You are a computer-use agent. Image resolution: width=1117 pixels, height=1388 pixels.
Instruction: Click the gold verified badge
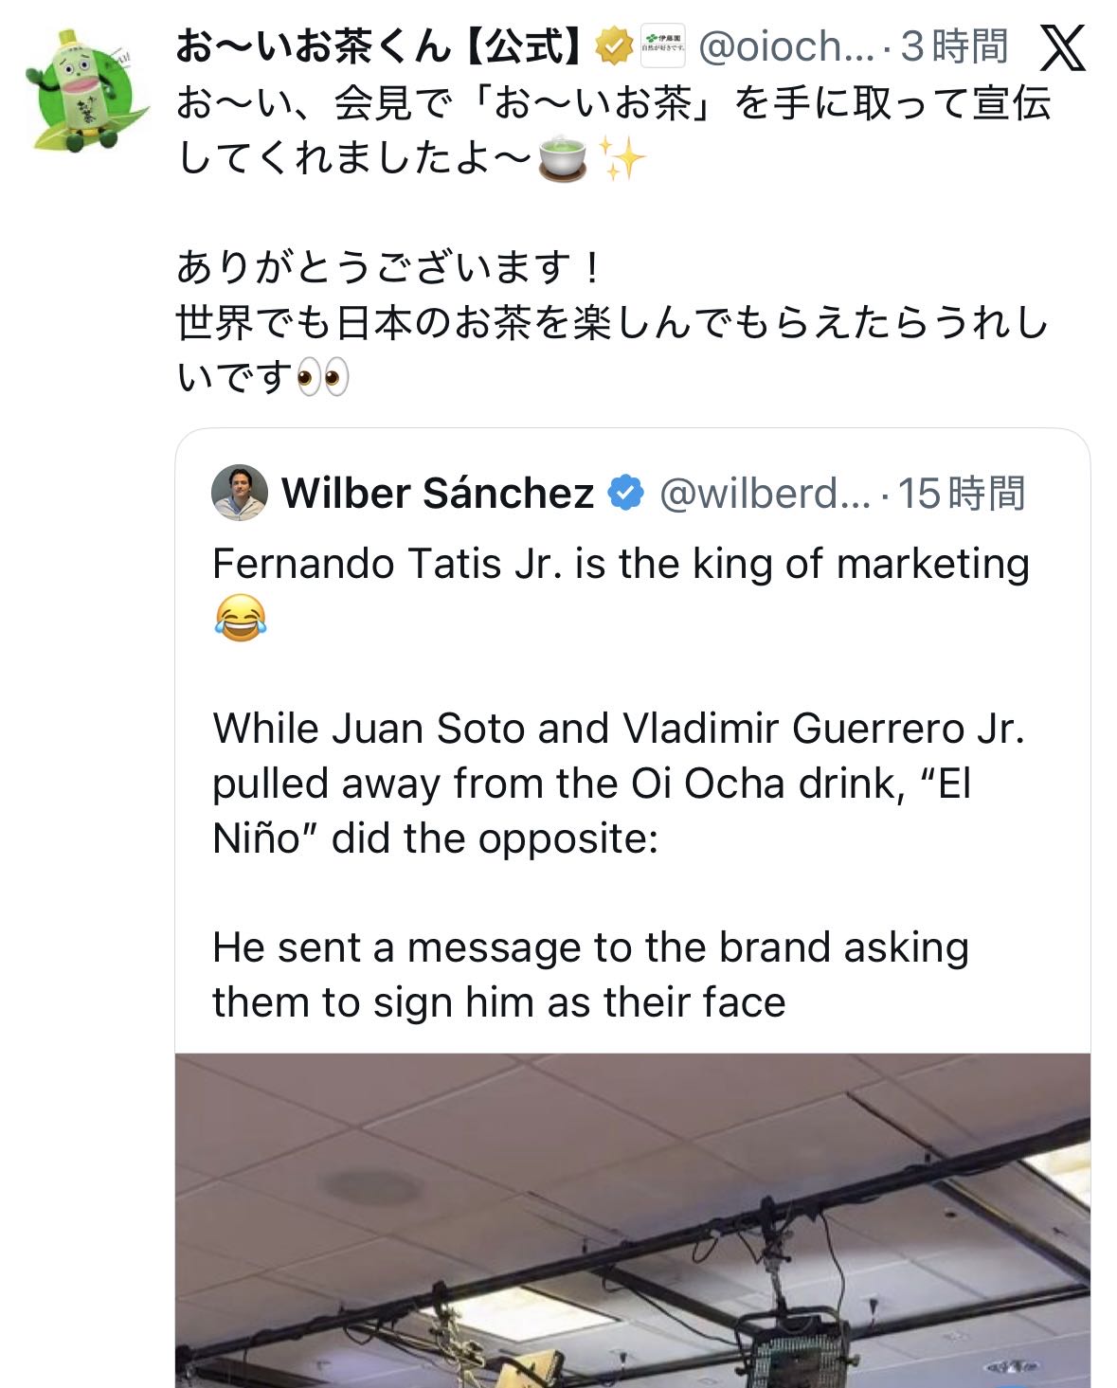click(x=614, y=46)
